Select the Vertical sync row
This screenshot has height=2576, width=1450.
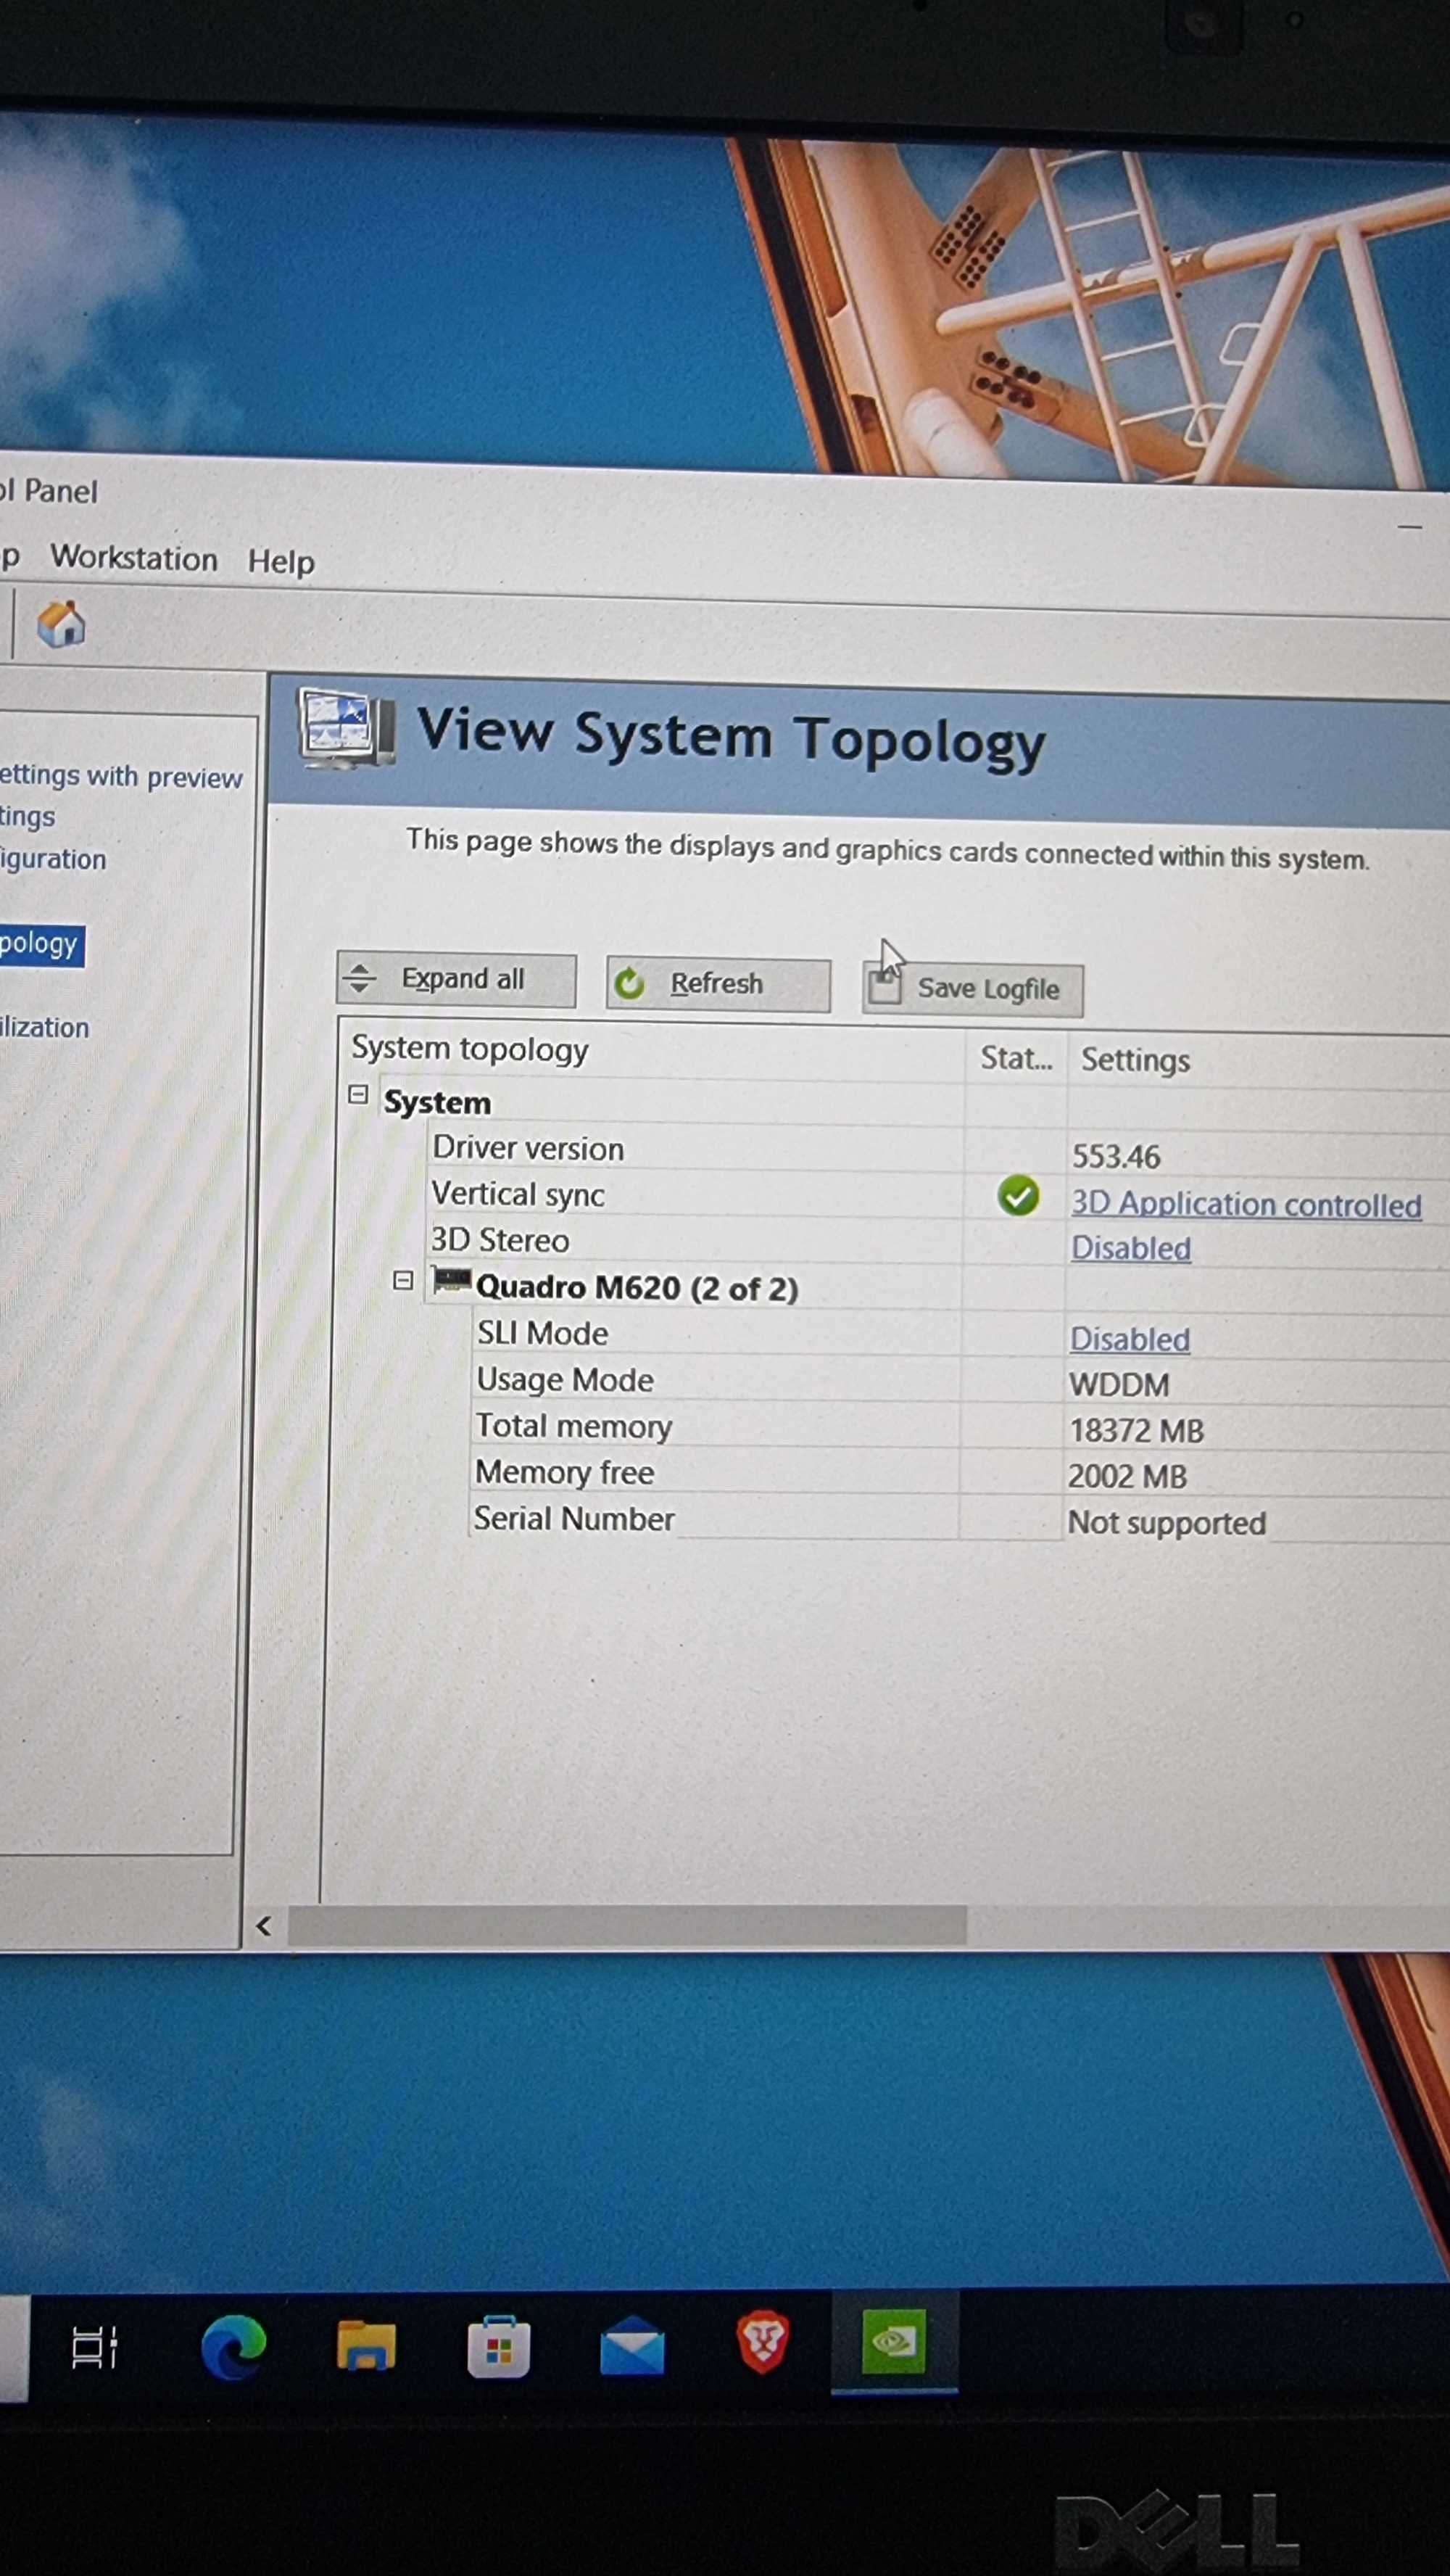point(518,1194)
